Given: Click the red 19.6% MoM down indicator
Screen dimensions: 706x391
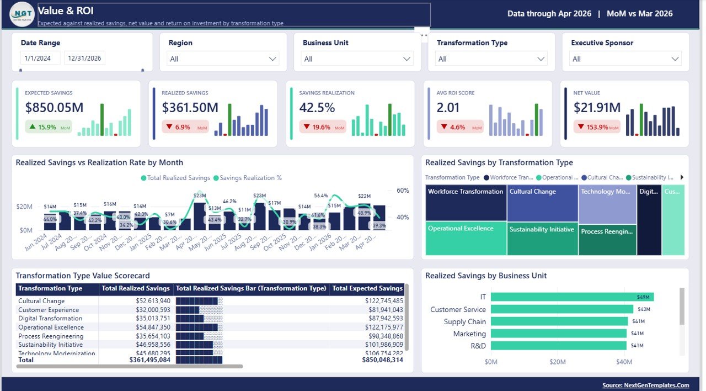Looking at the screenshot, I should tap(323, 128).
